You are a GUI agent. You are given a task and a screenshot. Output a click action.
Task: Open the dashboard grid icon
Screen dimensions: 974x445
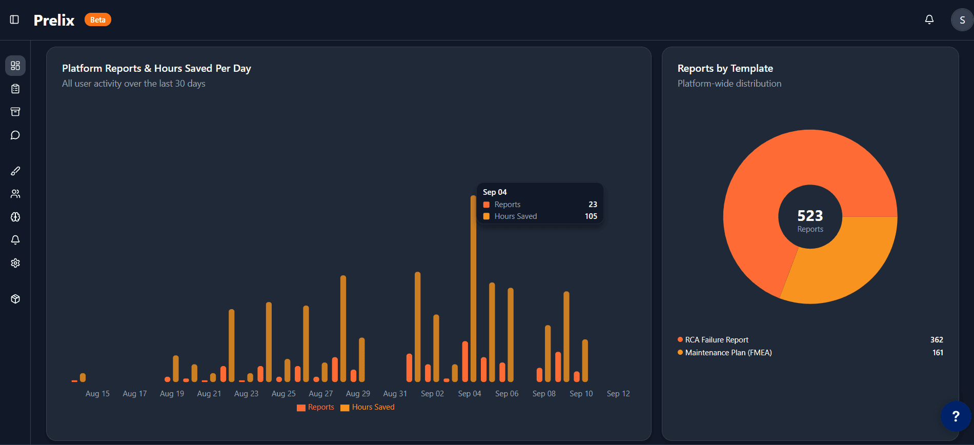(15, 66)
